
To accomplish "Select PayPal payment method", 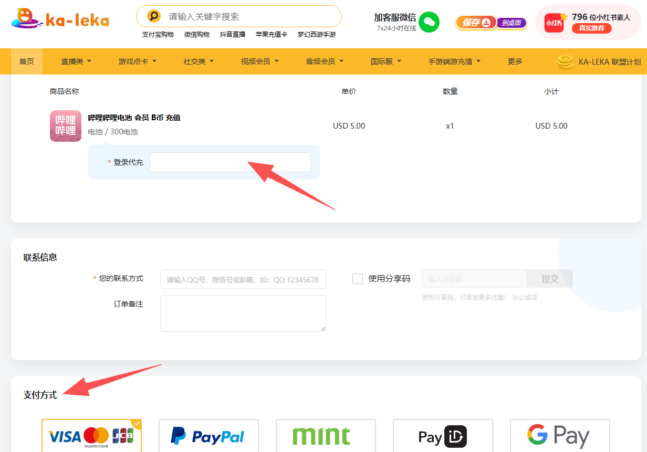I will point(208,436).
